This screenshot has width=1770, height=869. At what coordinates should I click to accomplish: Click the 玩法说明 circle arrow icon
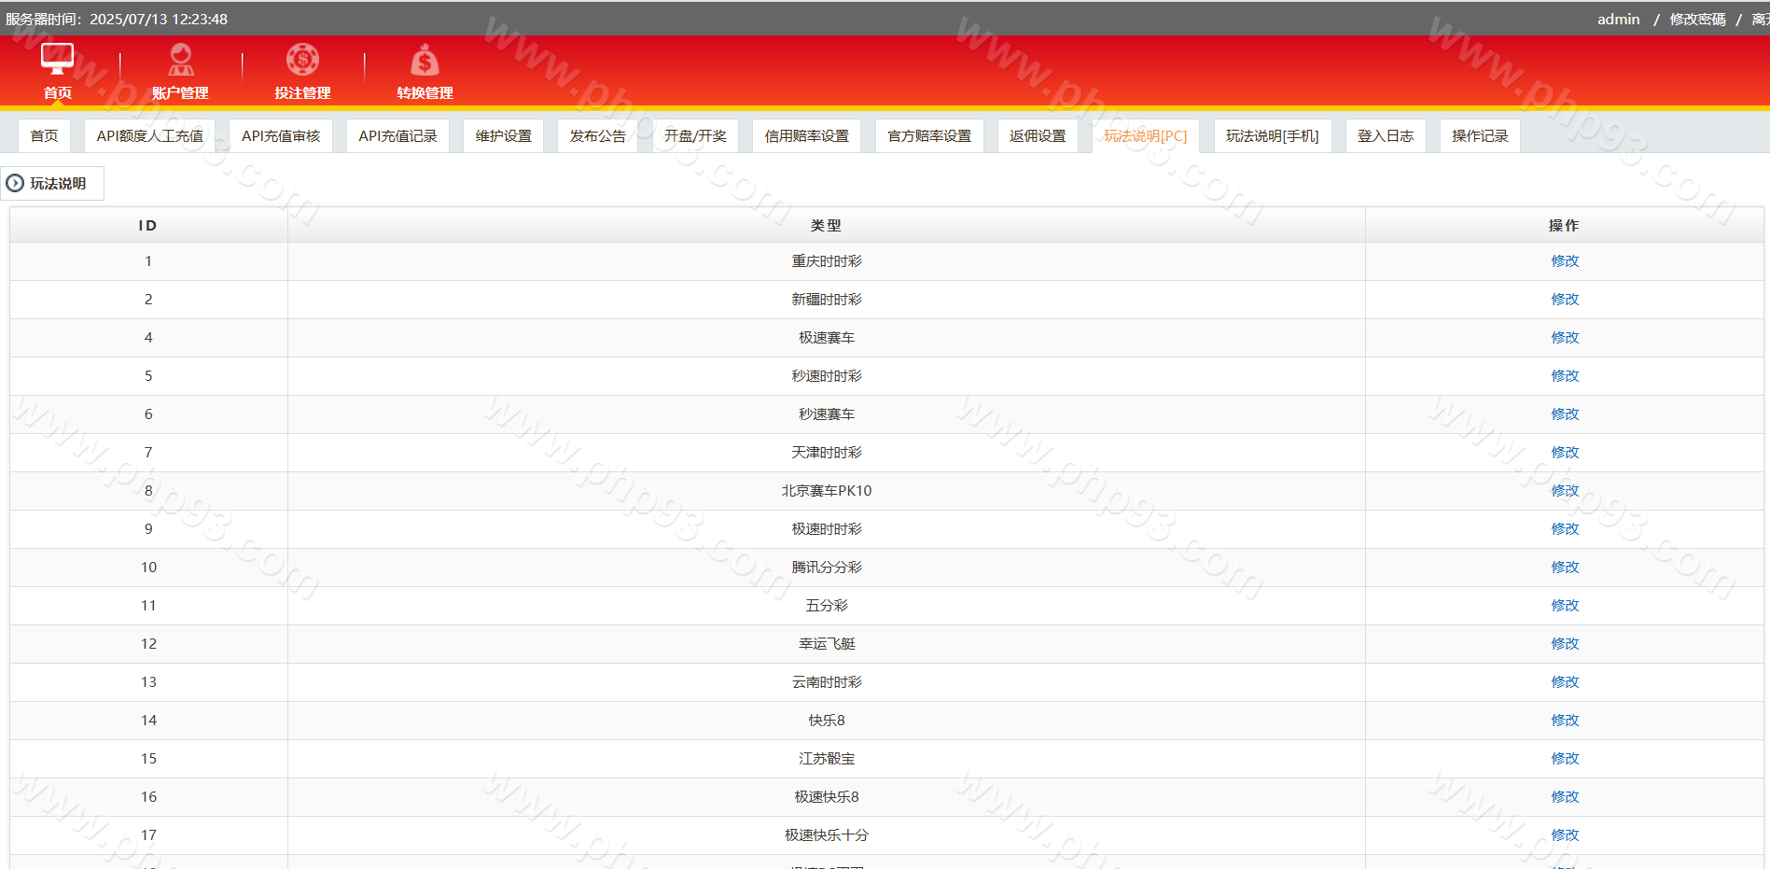click(x=15, y=183)
